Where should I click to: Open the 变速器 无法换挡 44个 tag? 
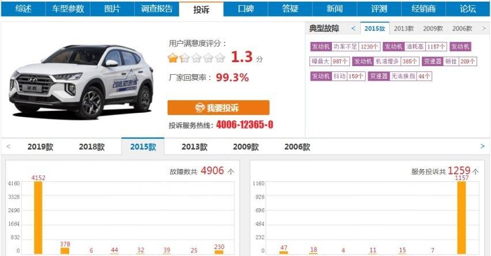click(x=400, y=76)
